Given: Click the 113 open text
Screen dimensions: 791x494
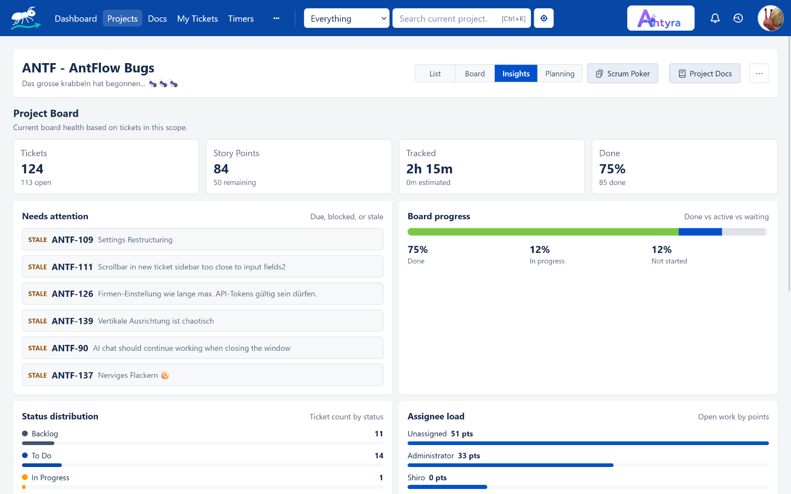Looking at the screenshot, I should tap(36, 183).
